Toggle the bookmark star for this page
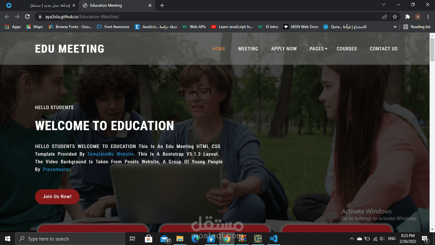The height and width of the screenshot is (245, 435). tap(395, 17)
